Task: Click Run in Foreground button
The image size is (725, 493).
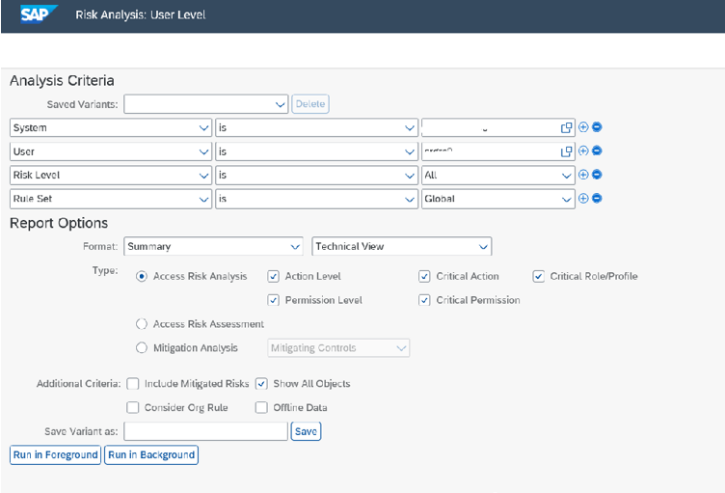Action: [55, 455]
